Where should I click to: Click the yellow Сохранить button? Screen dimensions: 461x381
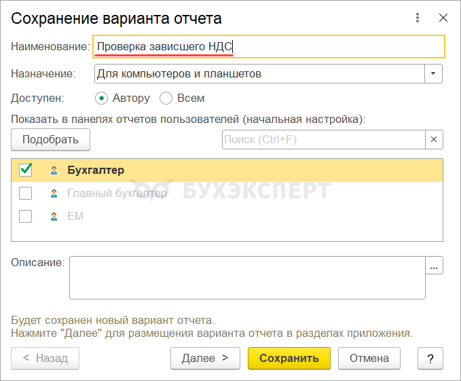[289, 358]
